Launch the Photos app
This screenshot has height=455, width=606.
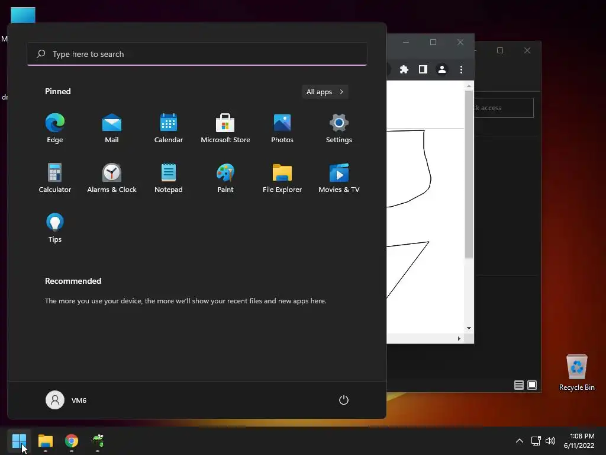pyautogui.click(x=282, y=129)
